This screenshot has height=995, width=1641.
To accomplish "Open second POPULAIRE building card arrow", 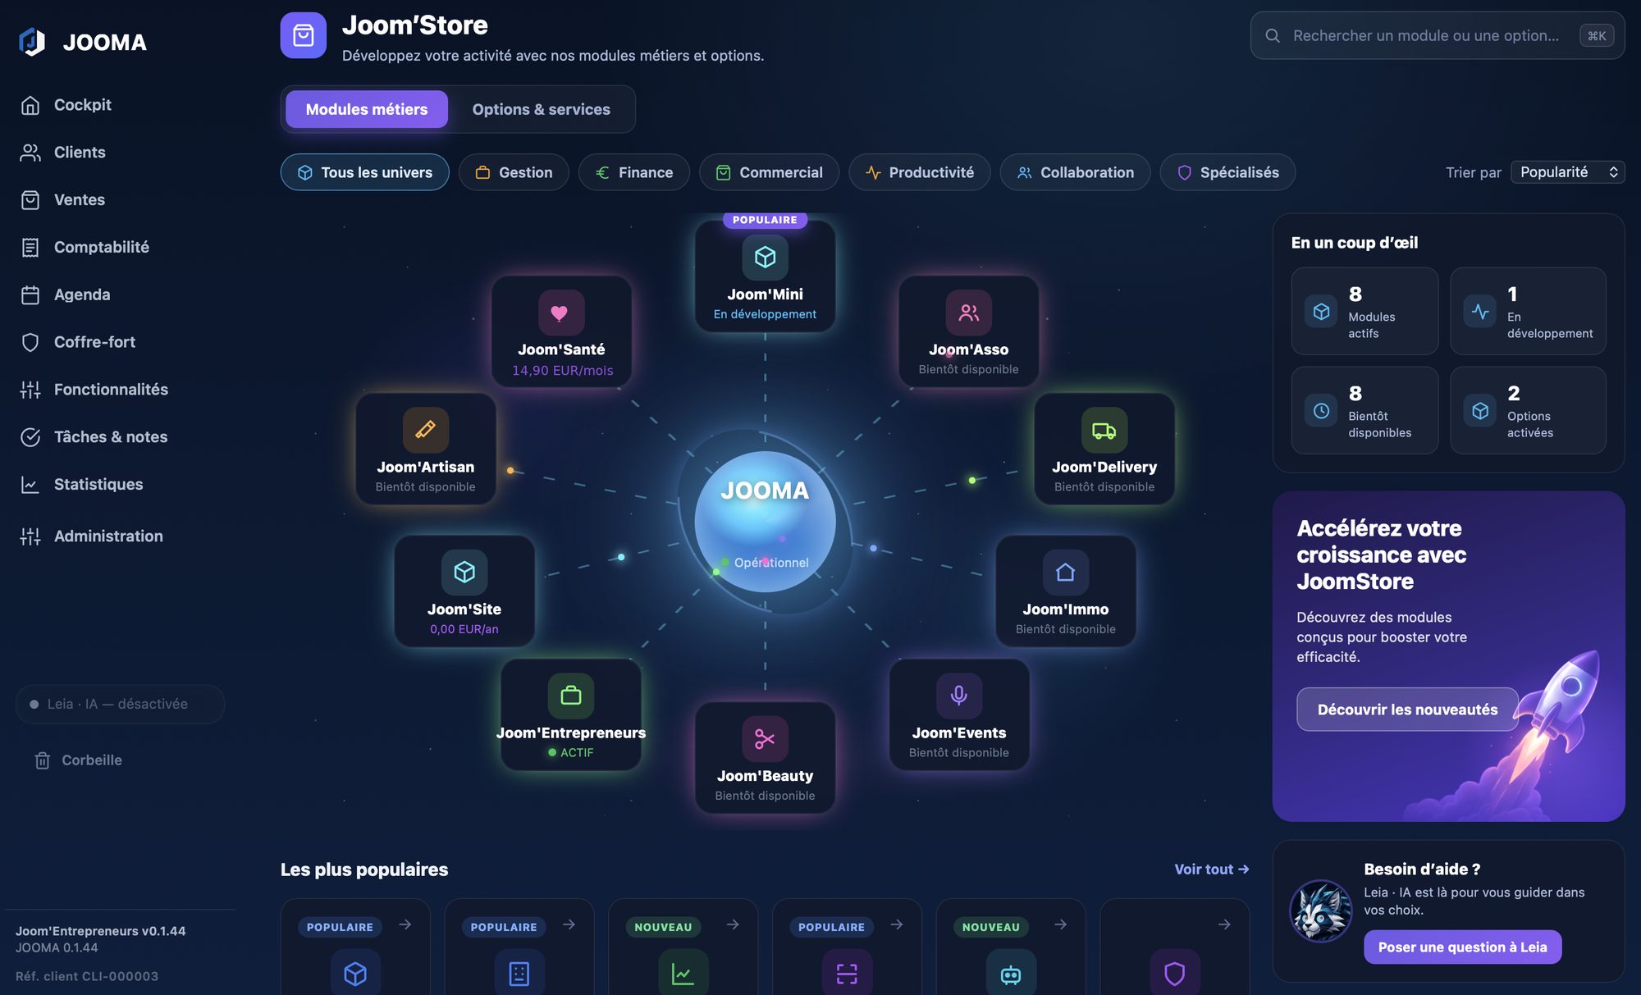I will point(569,925).
